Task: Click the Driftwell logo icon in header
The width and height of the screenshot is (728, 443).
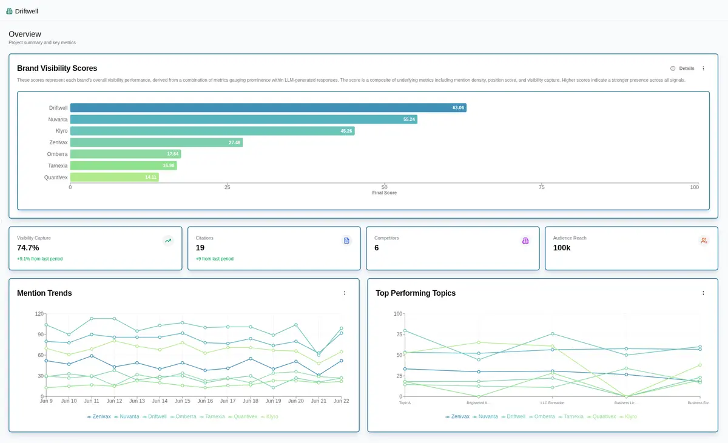Action: tap(9, 11)
